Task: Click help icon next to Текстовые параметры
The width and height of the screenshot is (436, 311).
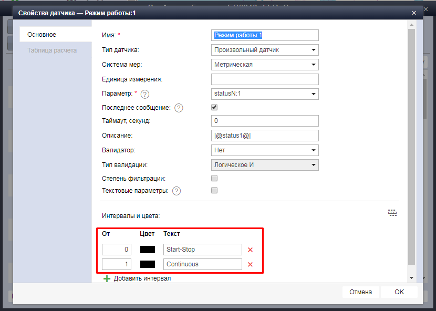Action: click(177, 191)
